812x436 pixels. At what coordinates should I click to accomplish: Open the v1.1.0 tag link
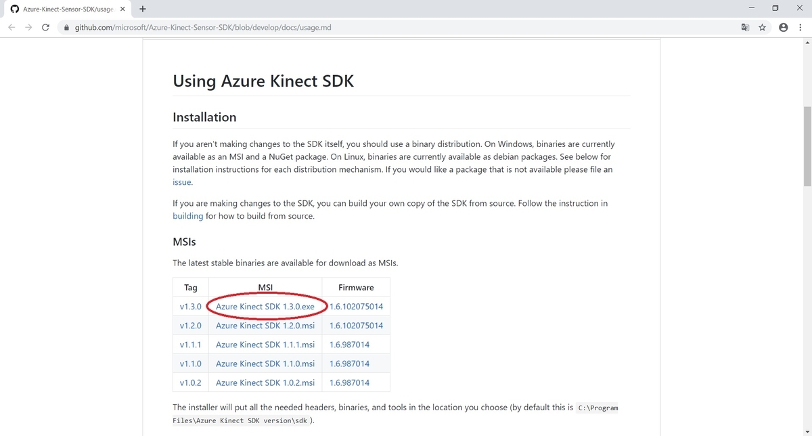[190, 364]
